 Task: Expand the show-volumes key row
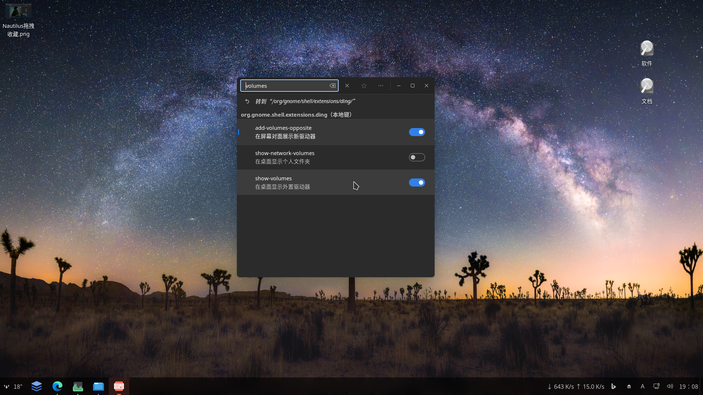[311, 183]
